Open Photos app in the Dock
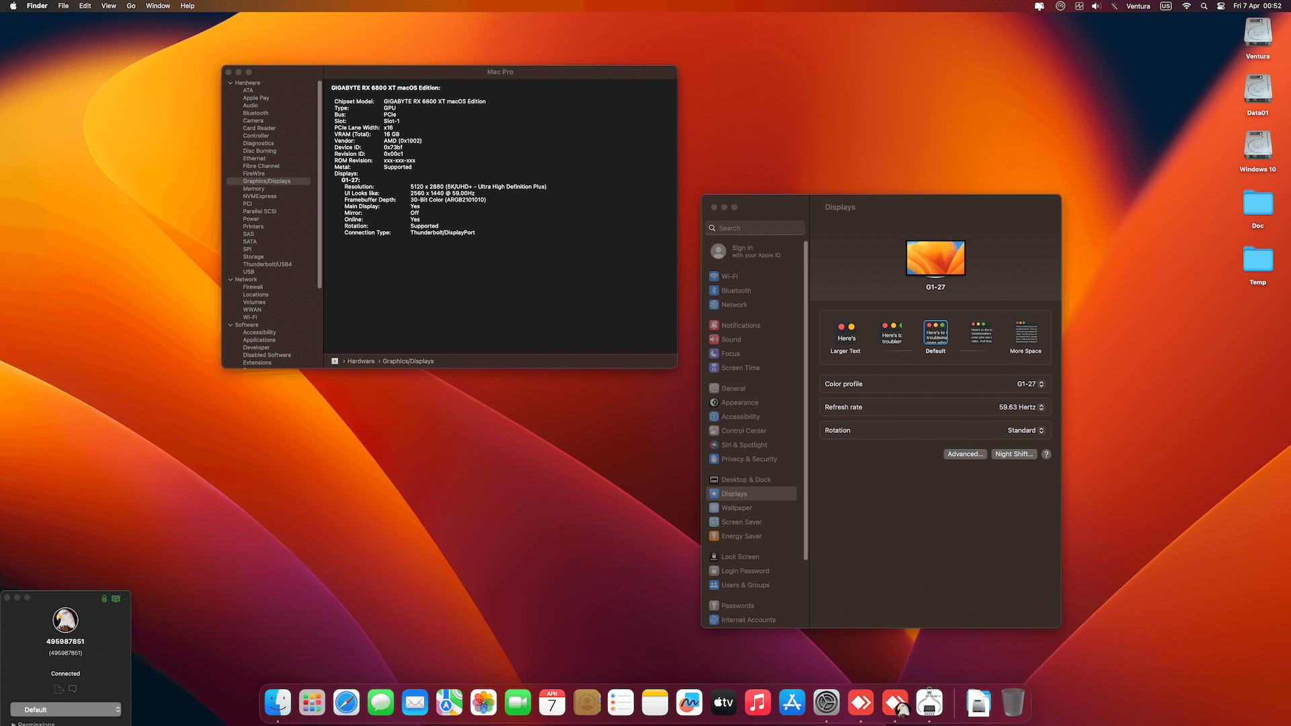Screen dimensions: 1291x726 (x=483, y=703)
